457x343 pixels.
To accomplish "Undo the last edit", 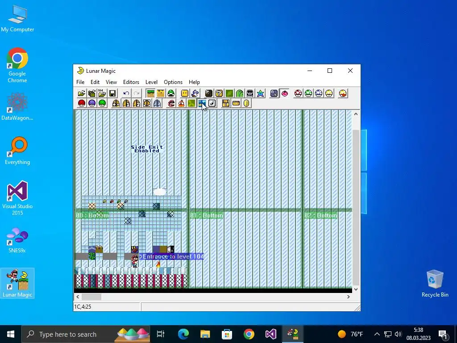I will [x=126, y=93].
